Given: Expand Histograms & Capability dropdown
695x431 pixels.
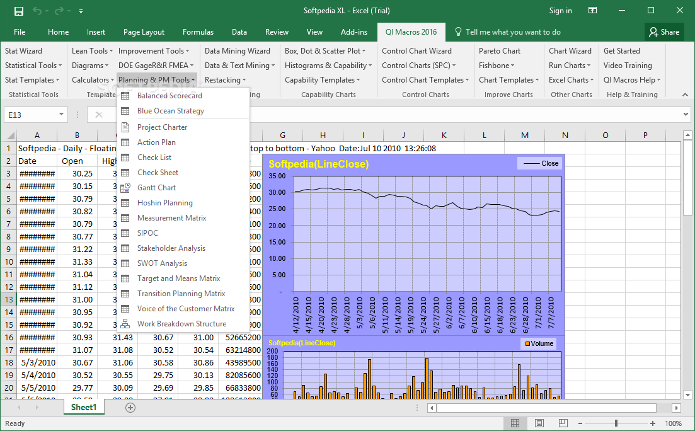Looking at the screenshot, I should point(328,66).
